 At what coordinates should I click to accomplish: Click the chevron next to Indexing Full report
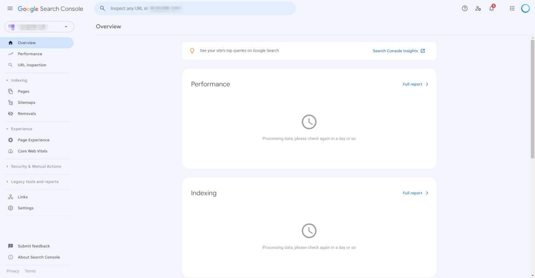pos(427,193)
